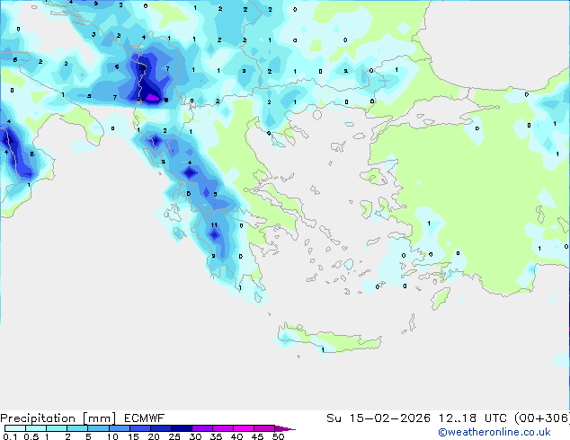This screenshot has height=440, width=570.
Task: Select the 20–25 mm legend swatch
Action: click(x=160, y=428)
